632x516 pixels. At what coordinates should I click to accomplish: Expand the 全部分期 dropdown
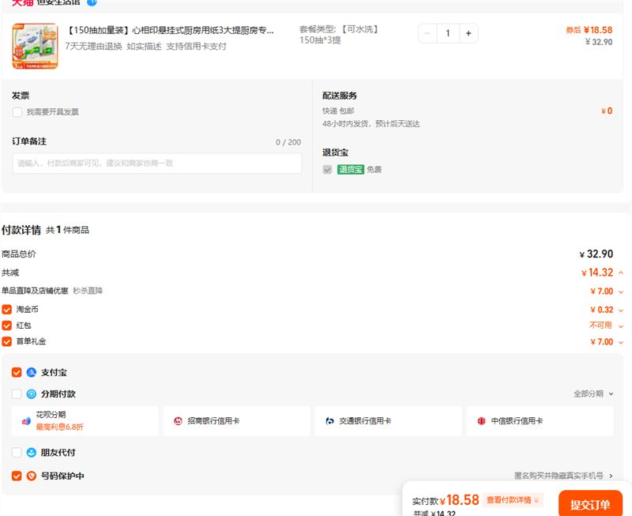(593, 394)
